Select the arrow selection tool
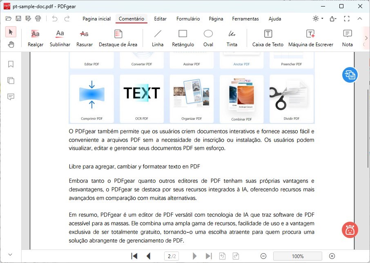 pyautogui.click(x=11, y=32)
